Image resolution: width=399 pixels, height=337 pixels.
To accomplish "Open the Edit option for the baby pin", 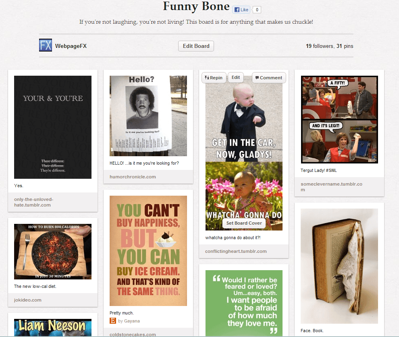I will pyautogui.click(x=235, y=77).
